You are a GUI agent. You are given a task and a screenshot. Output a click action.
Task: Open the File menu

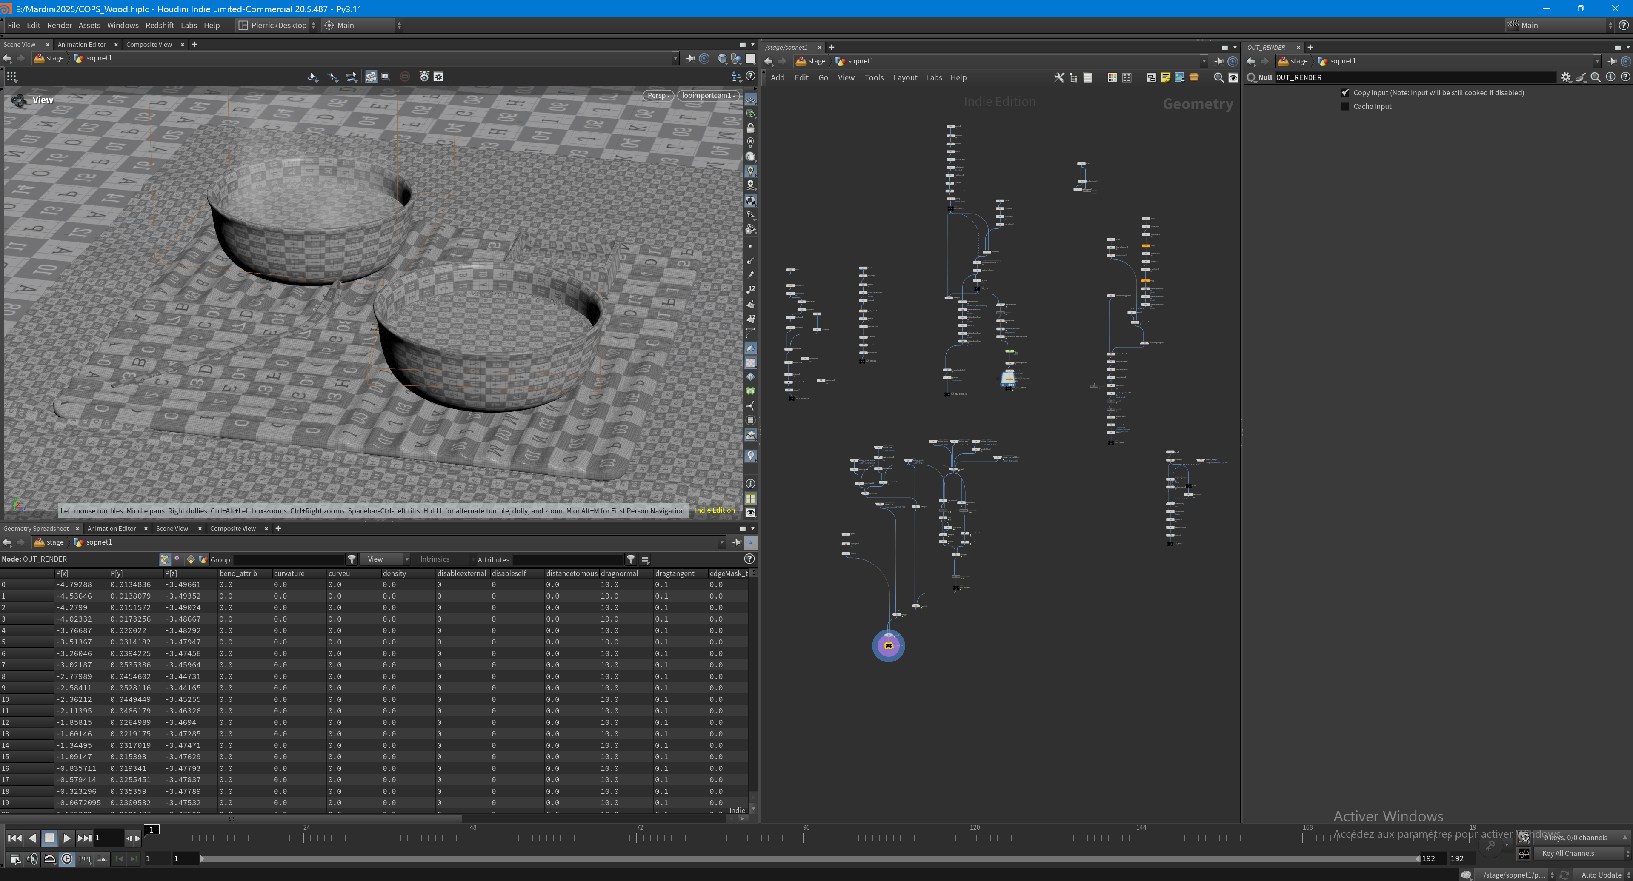pos(13,26)
